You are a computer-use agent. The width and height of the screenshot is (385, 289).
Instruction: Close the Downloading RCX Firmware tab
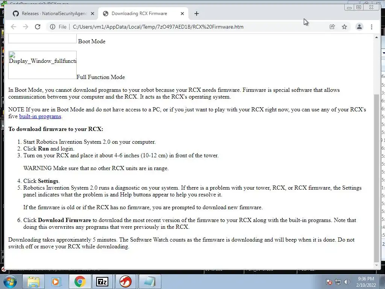click(x=182, y=14)
